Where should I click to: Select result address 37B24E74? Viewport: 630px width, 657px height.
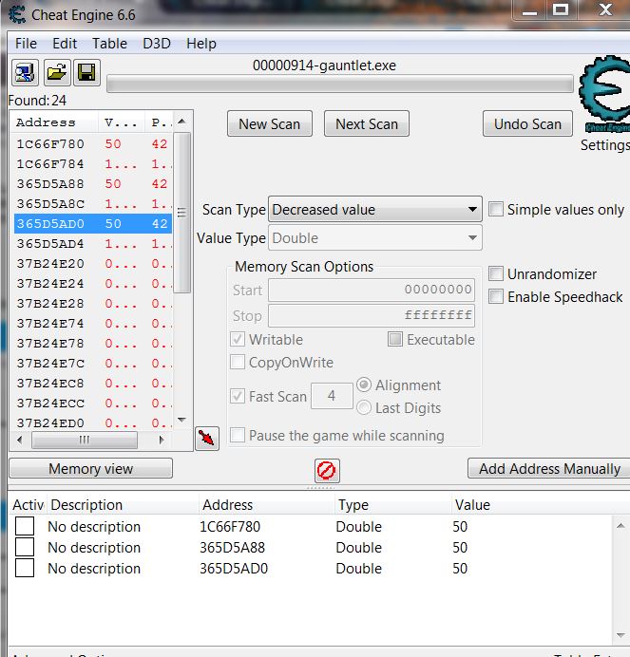50,324
